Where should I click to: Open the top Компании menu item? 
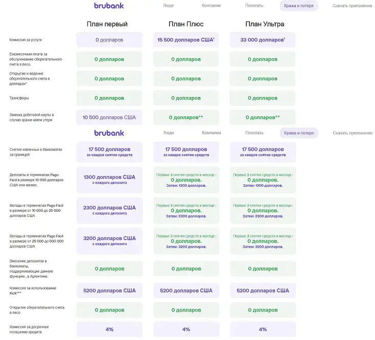211,6
